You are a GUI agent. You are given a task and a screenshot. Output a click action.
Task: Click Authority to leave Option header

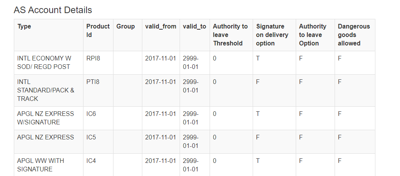(x=312, y=35)
